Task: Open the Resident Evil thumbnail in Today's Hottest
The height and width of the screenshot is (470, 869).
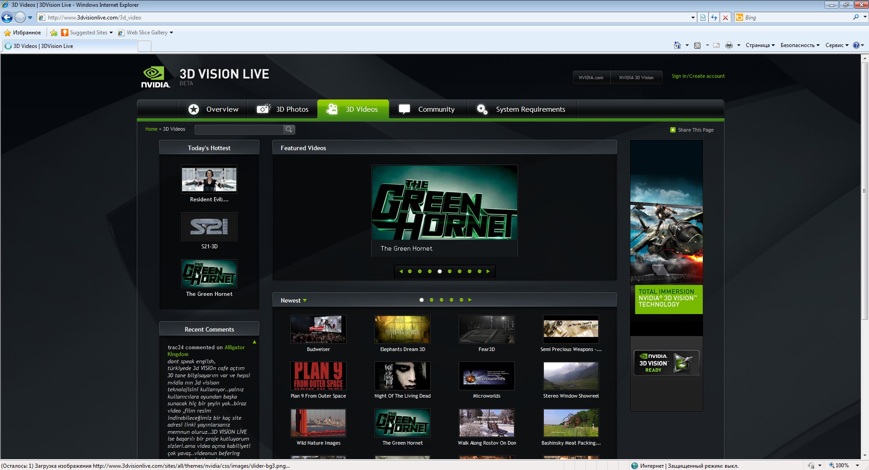Action: [x=209, y=179]
